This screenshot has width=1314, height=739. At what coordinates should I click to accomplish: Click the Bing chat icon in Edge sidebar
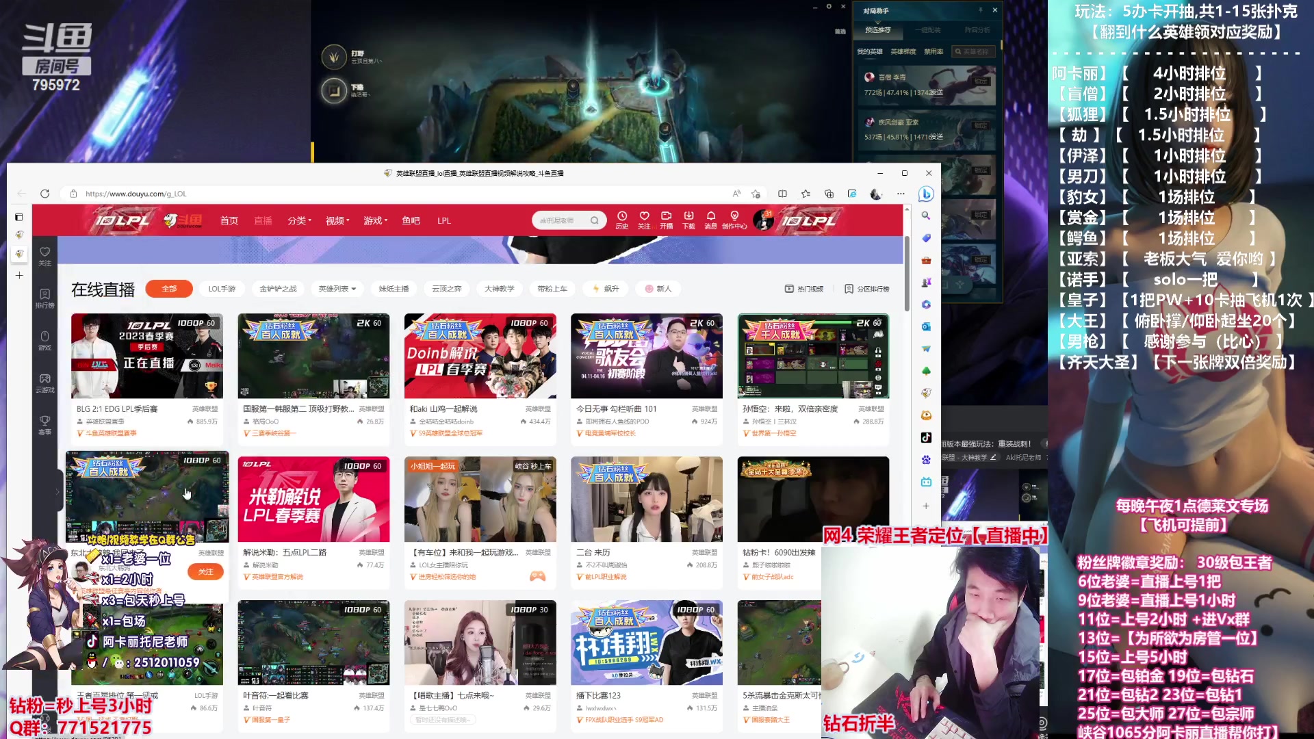click(x=926, y=194)
